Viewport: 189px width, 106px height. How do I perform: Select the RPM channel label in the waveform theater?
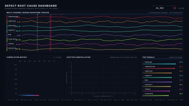[x=10, y=35]
